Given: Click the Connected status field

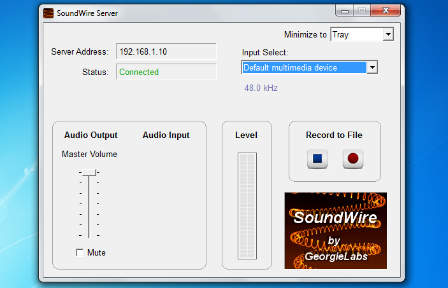Looking at the screenshot, I should pos(166,72).
